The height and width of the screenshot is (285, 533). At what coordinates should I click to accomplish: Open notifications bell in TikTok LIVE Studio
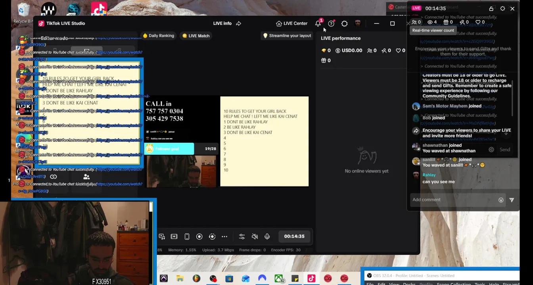tap(318, 23)
